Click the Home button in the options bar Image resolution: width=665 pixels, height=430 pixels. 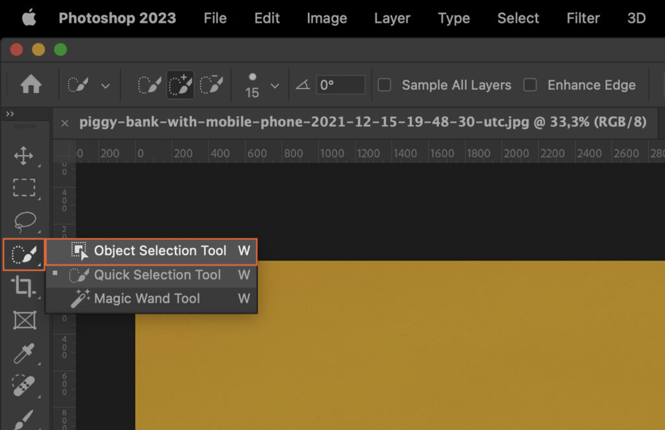point(30,85)
